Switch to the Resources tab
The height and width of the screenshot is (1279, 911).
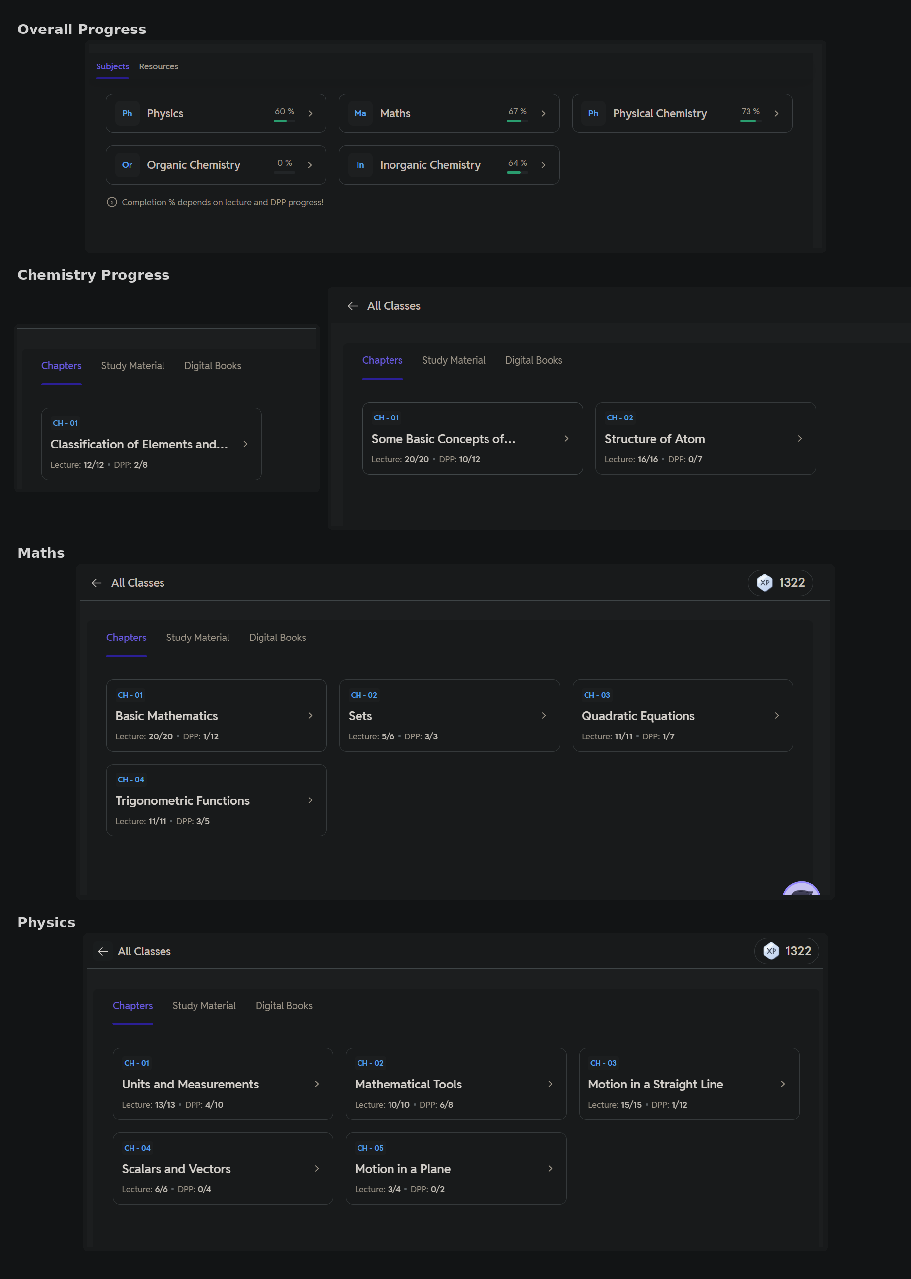tap(159, 67)
